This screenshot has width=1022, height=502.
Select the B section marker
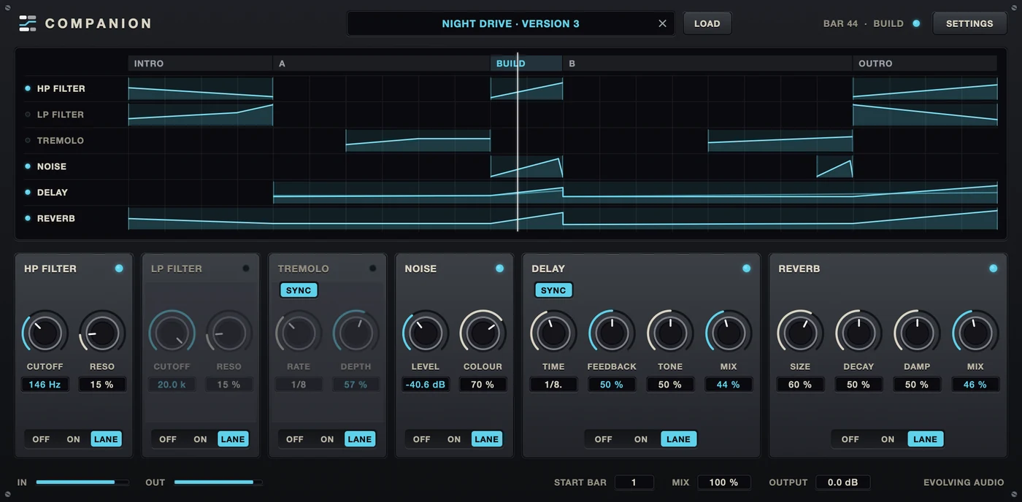click(707, 63)
